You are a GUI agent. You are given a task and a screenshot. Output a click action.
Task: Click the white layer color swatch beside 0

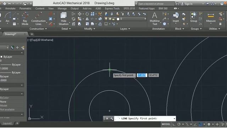coord(118,19)
